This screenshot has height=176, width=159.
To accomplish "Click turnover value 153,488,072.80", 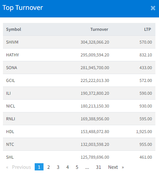I will coord(95,132).
